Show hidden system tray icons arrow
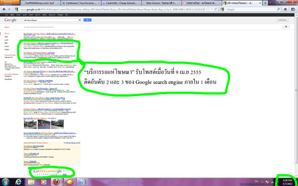Viewport: 298px width, 186px height. coord(262,182)
